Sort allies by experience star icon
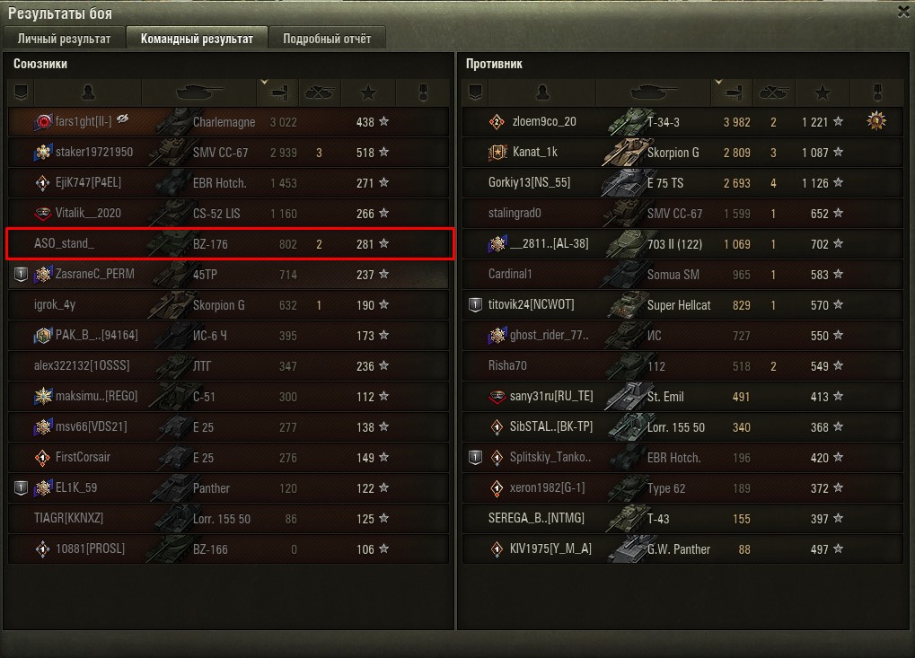This screenshot has width=915, height=658. 368,92
